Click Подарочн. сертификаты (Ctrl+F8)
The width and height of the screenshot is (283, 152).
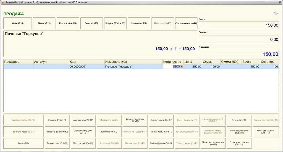point(213,143)
